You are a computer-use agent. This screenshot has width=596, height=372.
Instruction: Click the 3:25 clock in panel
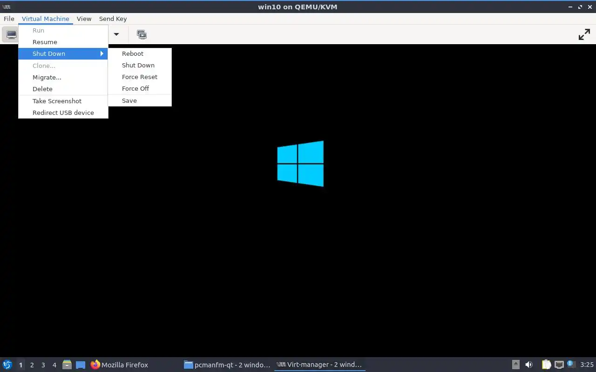point(587,365)
